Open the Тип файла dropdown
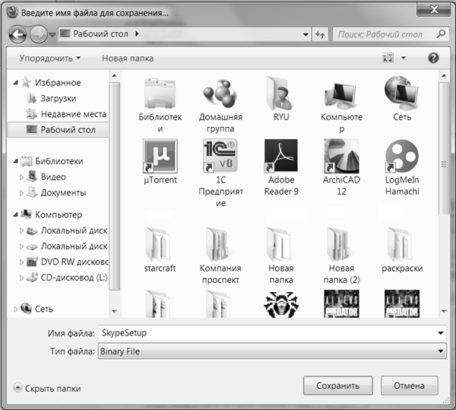 pos(441,351)
